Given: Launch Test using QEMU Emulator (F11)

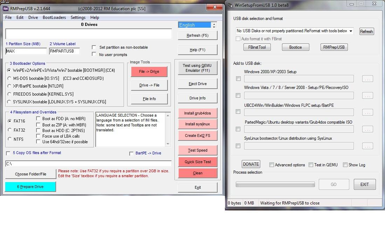Looking at the screenshot, I should tap(198, 68).
